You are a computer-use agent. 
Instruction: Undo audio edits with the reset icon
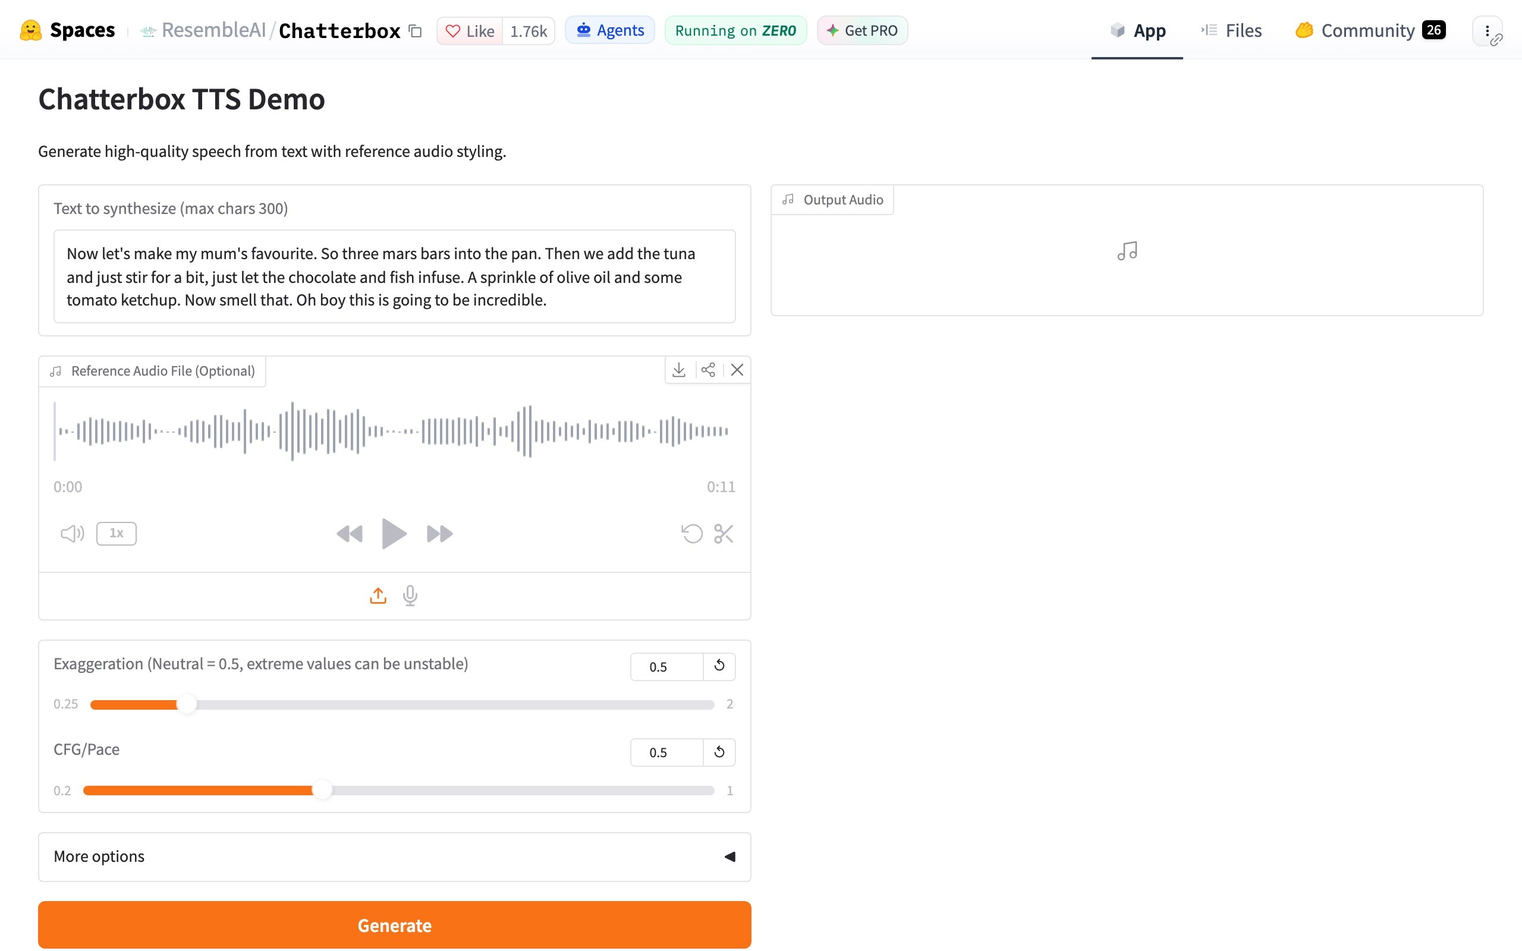point(692,534)
